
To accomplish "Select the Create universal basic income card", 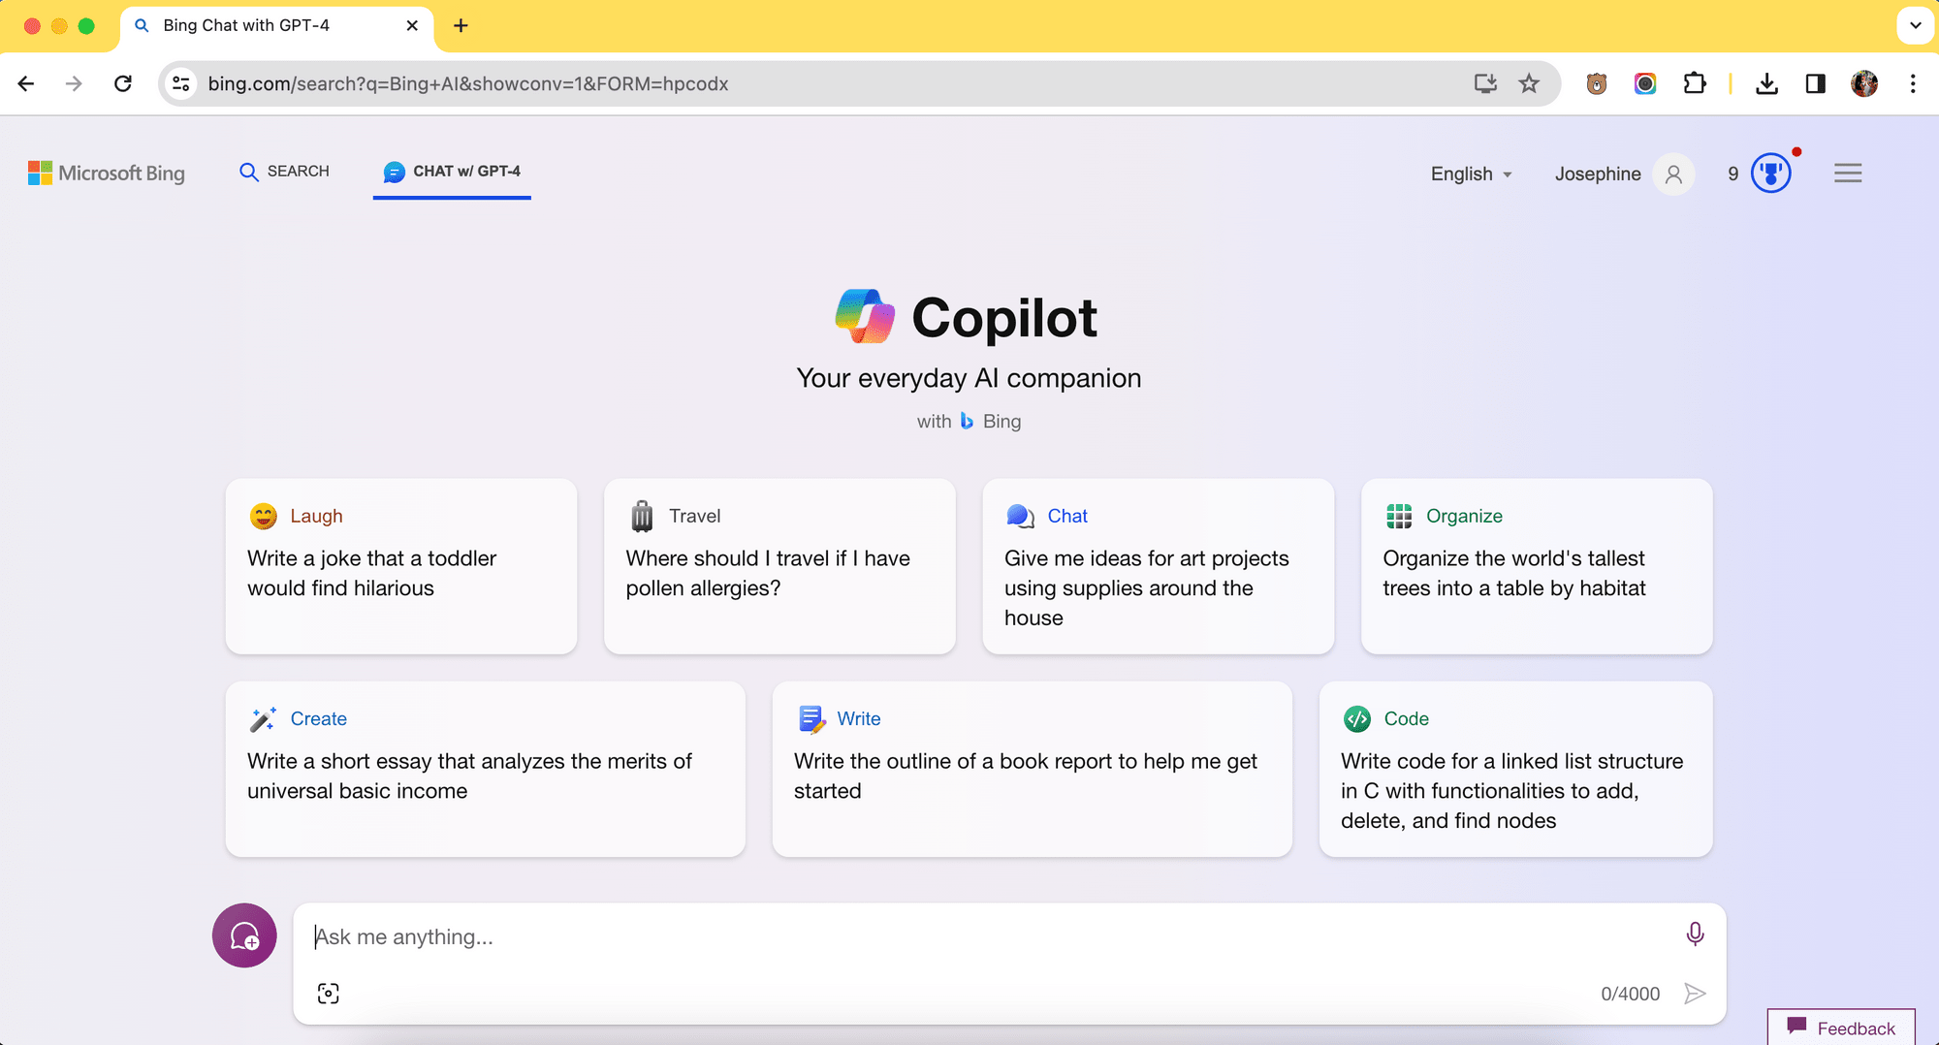I will 486,769.
